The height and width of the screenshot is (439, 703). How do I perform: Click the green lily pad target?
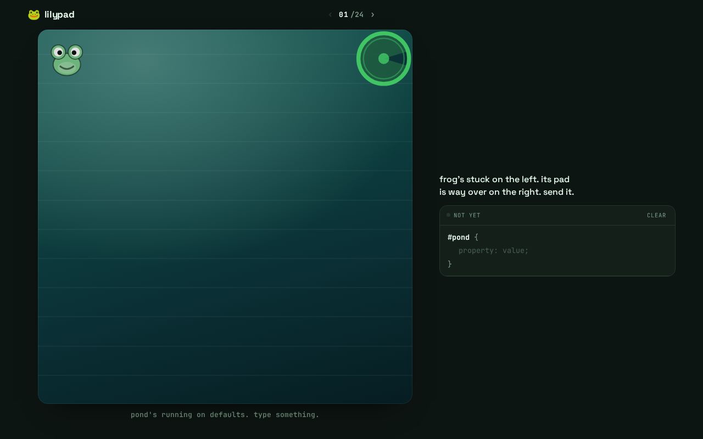point(384,59)
